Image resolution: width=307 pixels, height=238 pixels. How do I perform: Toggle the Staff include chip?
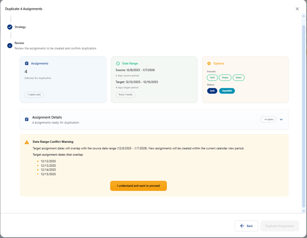point(212,78)
